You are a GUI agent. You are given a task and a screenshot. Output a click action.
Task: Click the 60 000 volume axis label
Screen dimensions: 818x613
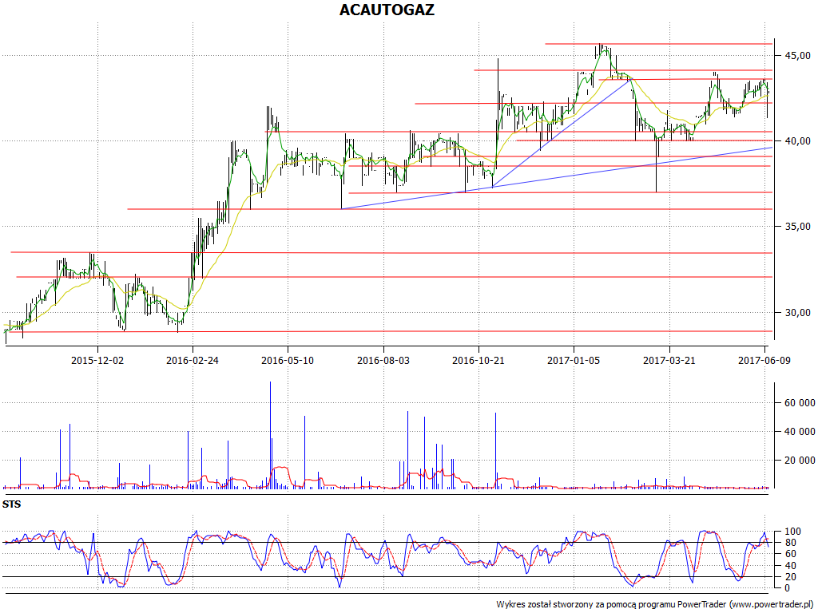799,403
